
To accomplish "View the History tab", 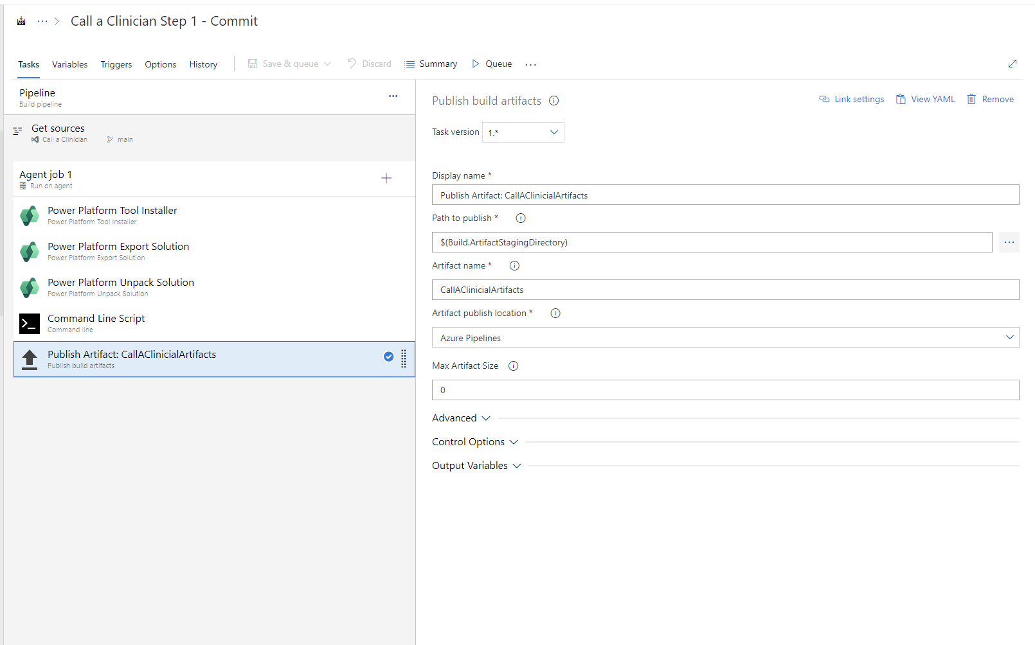I will click(203, 64).
